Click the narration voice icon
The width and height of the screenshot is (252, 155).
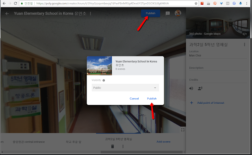(x=200, y=88)
